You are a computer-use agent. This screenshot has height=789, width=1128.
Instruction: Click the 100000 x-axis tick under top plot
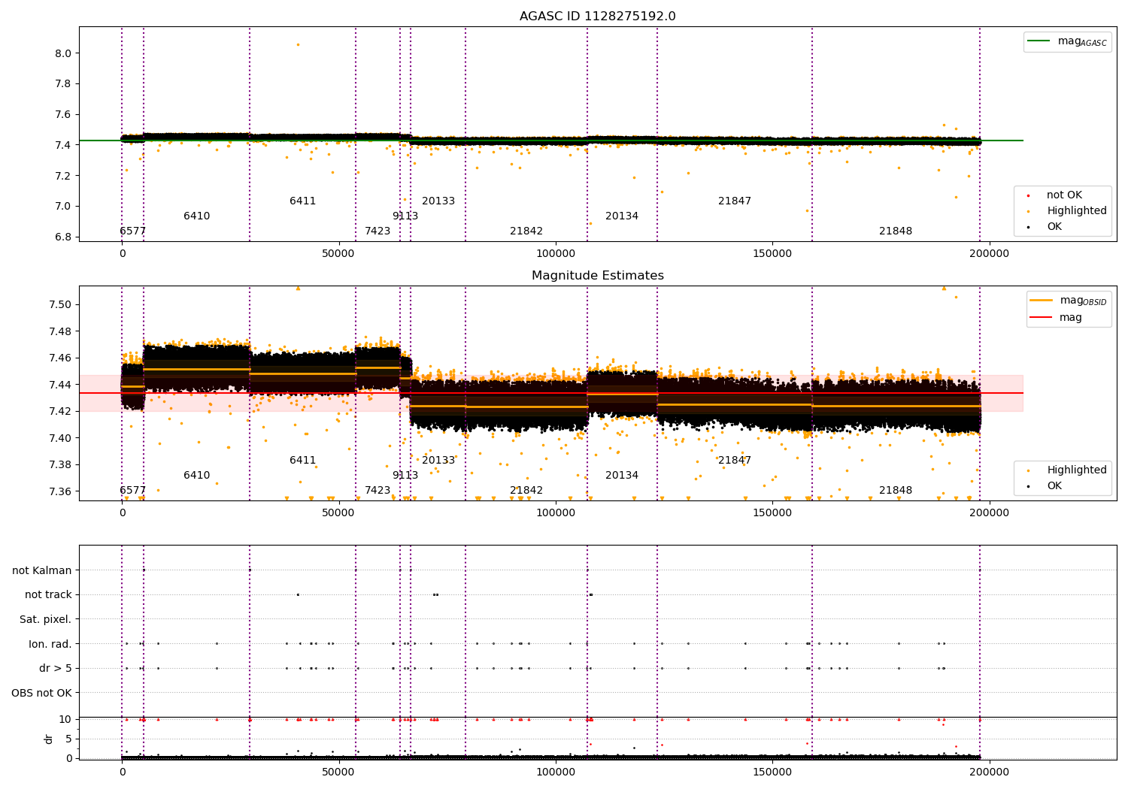coord(556,254)
